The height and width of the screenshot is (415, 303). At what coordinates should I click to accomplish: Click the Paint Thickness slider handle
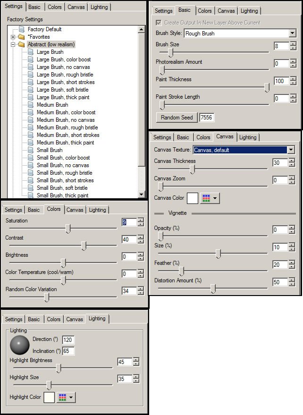click(267, 87)
